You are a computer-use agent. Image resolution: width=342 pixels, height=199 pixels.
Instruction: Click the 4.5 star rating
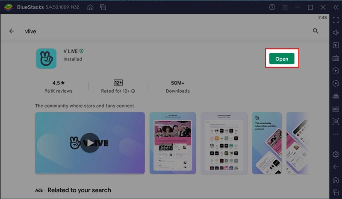[x=59, y=83]
